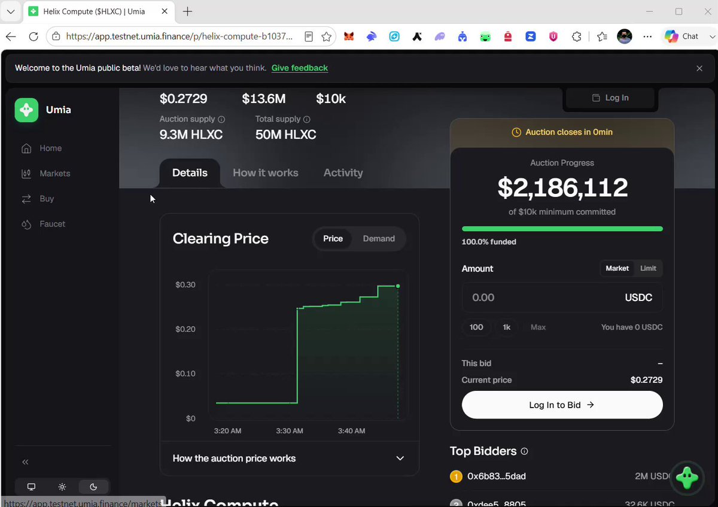Open the red backpack wallet extension
The width and height of the screenshot is (718, 507).
coord(508,37)
